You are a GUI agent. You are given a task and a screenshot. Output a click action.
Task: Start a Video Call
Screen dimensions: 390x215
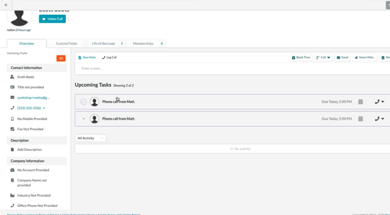[52, 19]
